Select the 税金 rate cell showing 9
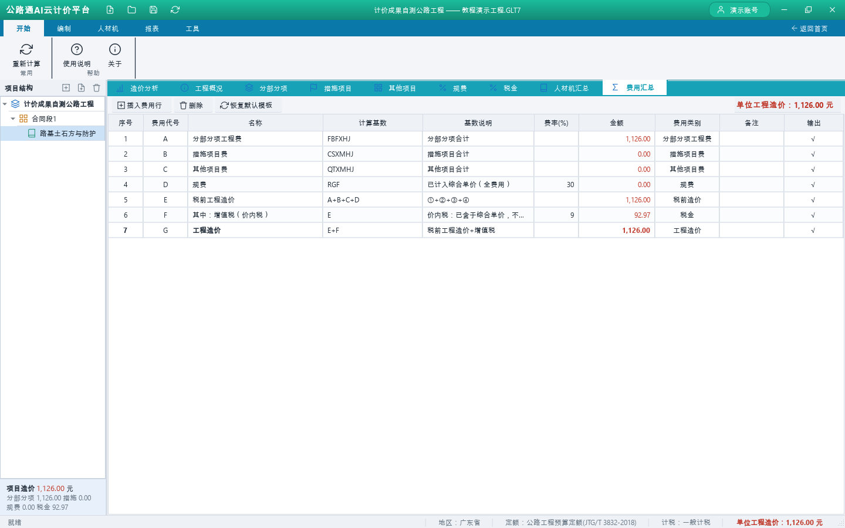 pyautogui.click(x=556, y=215)
